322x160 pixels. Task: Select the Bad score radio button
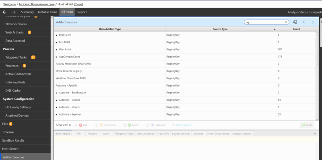coord(76,125)
